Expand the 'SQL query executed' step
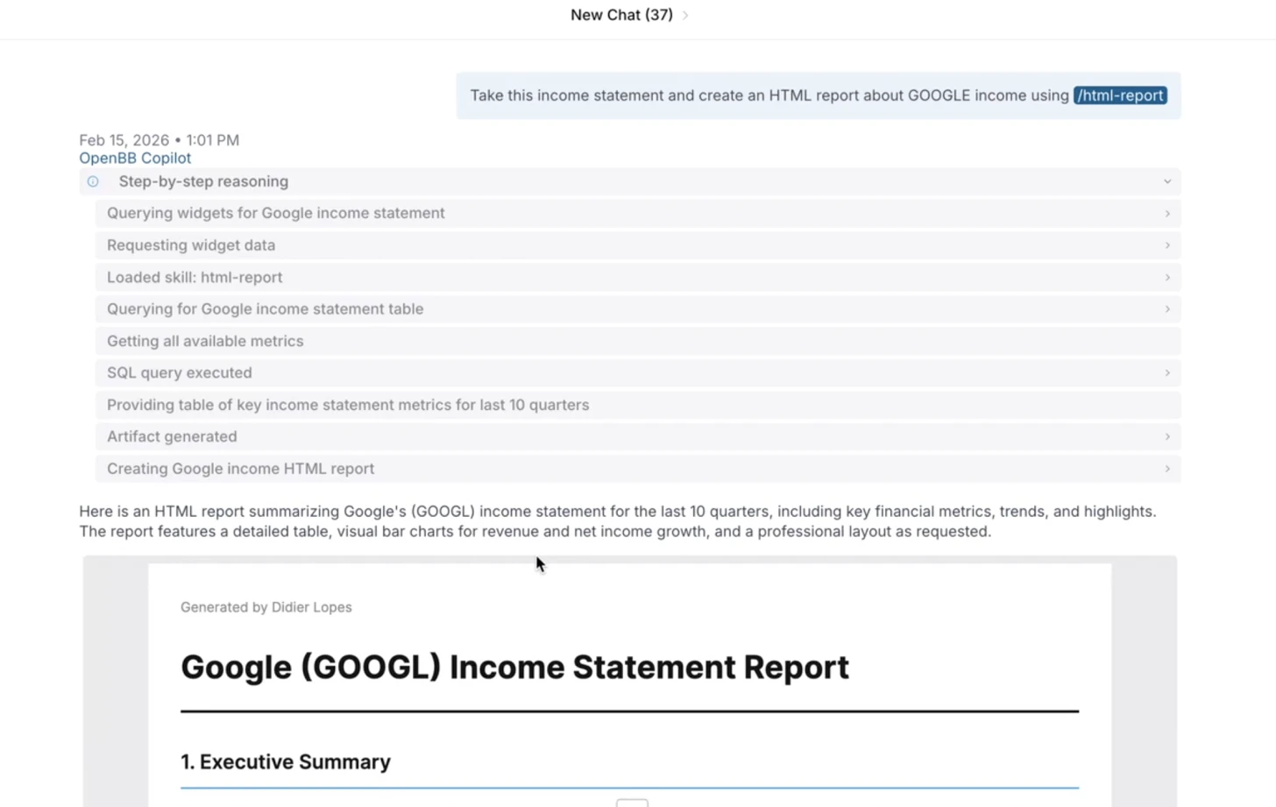The width and height of the screenshot is (1276, 807). [x=1167, y=373]
